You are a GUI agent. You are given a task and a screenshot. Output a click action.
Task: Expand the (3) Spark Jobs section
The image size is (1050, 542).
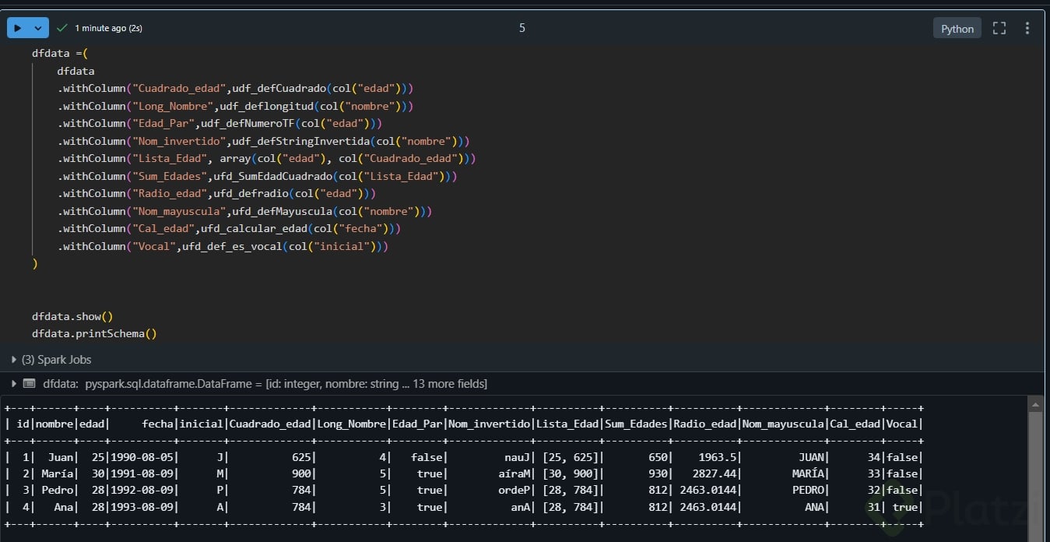51,360
